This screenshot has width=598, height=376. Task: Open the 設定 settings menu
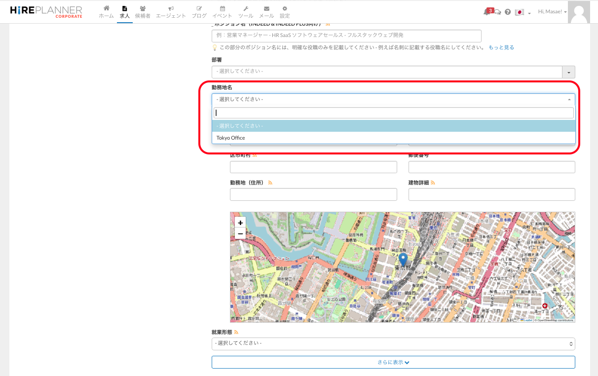pos(285,12)
